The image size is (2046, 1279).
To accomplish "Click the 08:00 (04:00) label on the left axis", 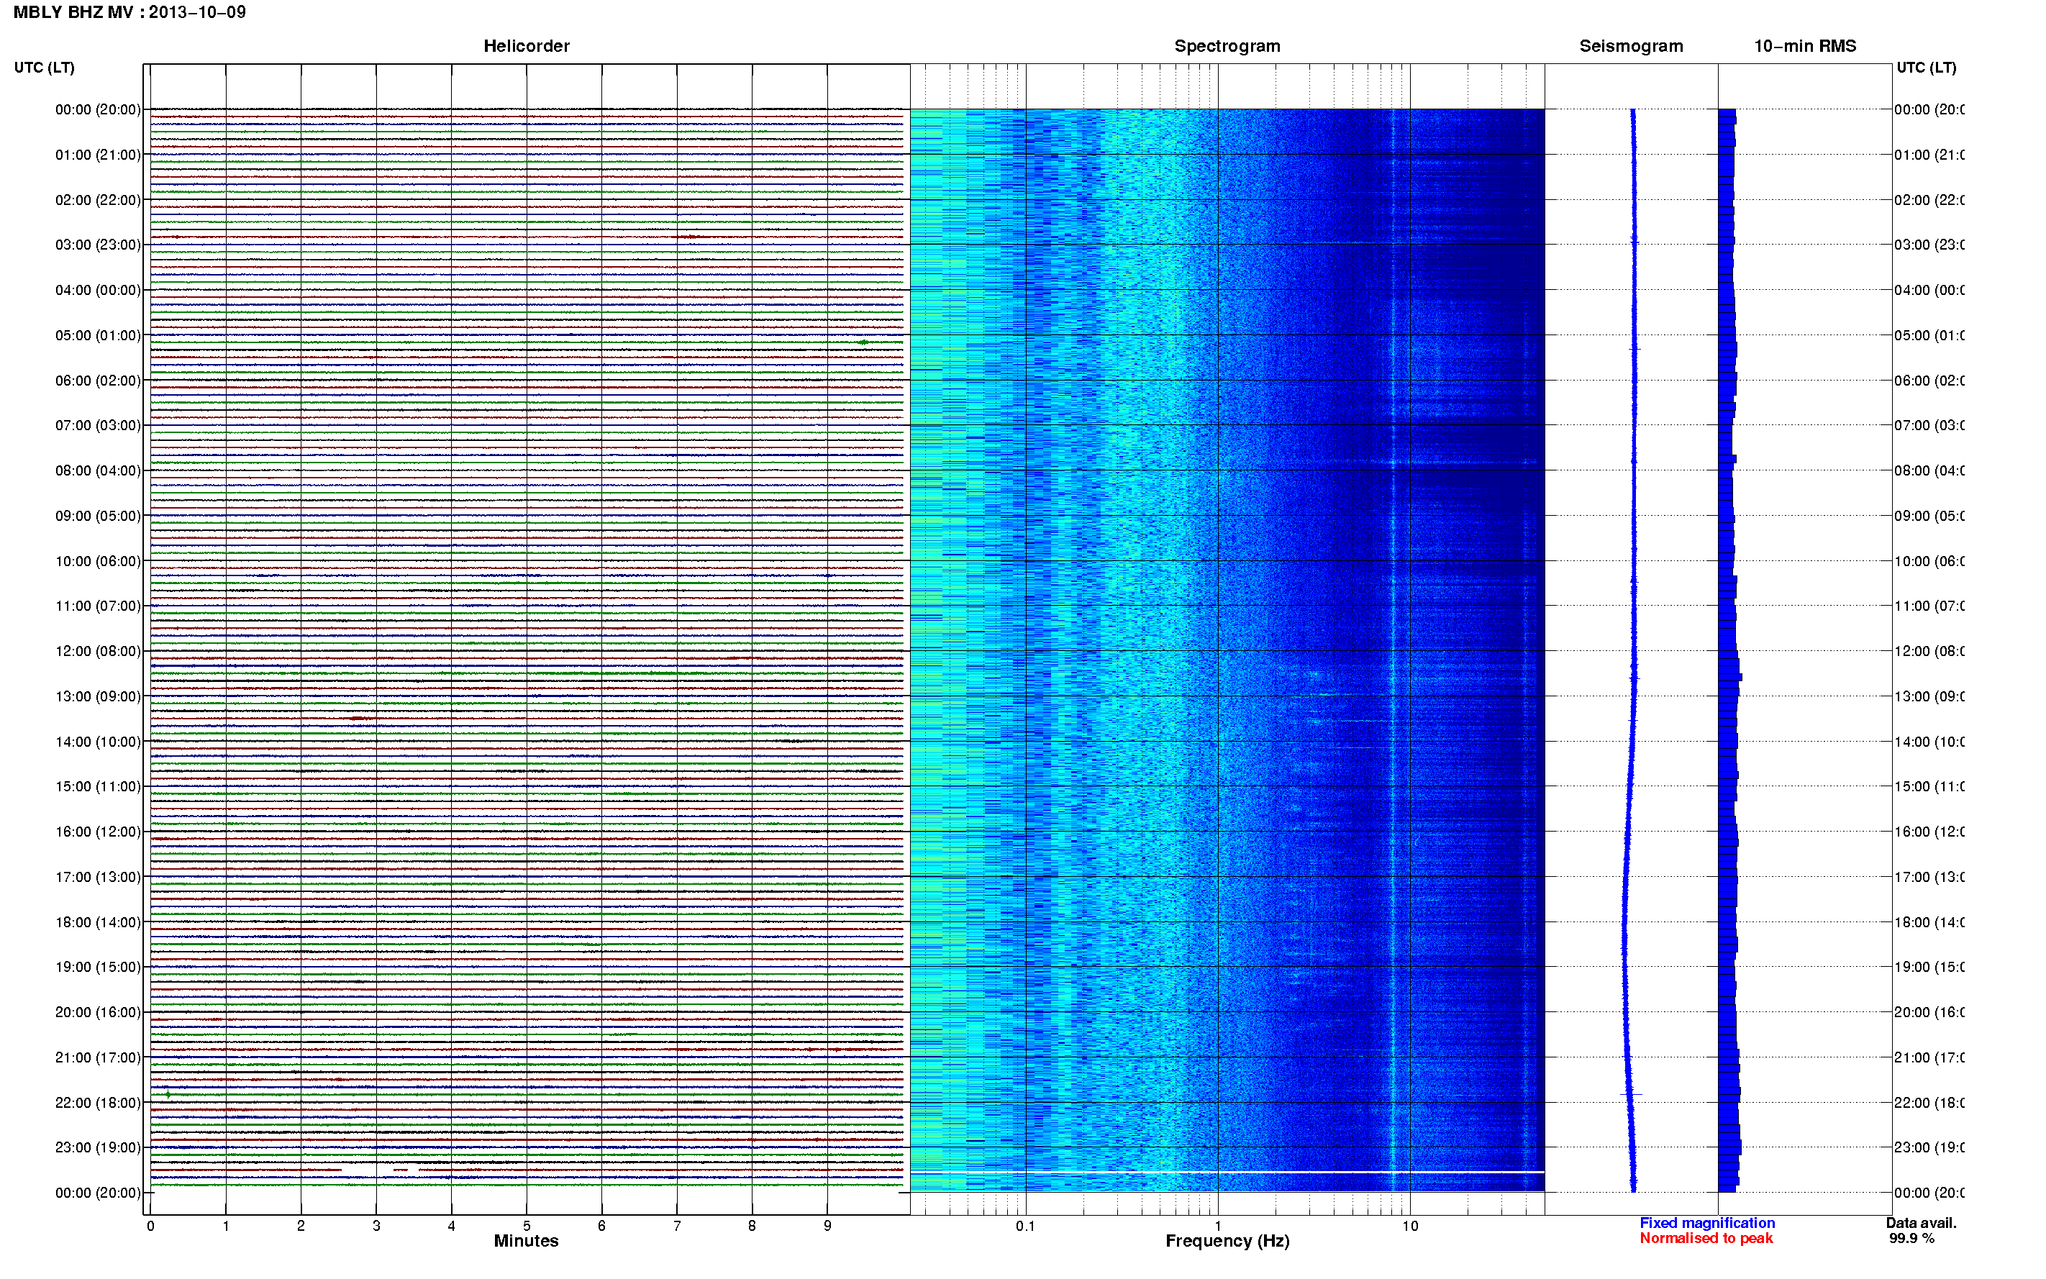I will click(98, 470).
